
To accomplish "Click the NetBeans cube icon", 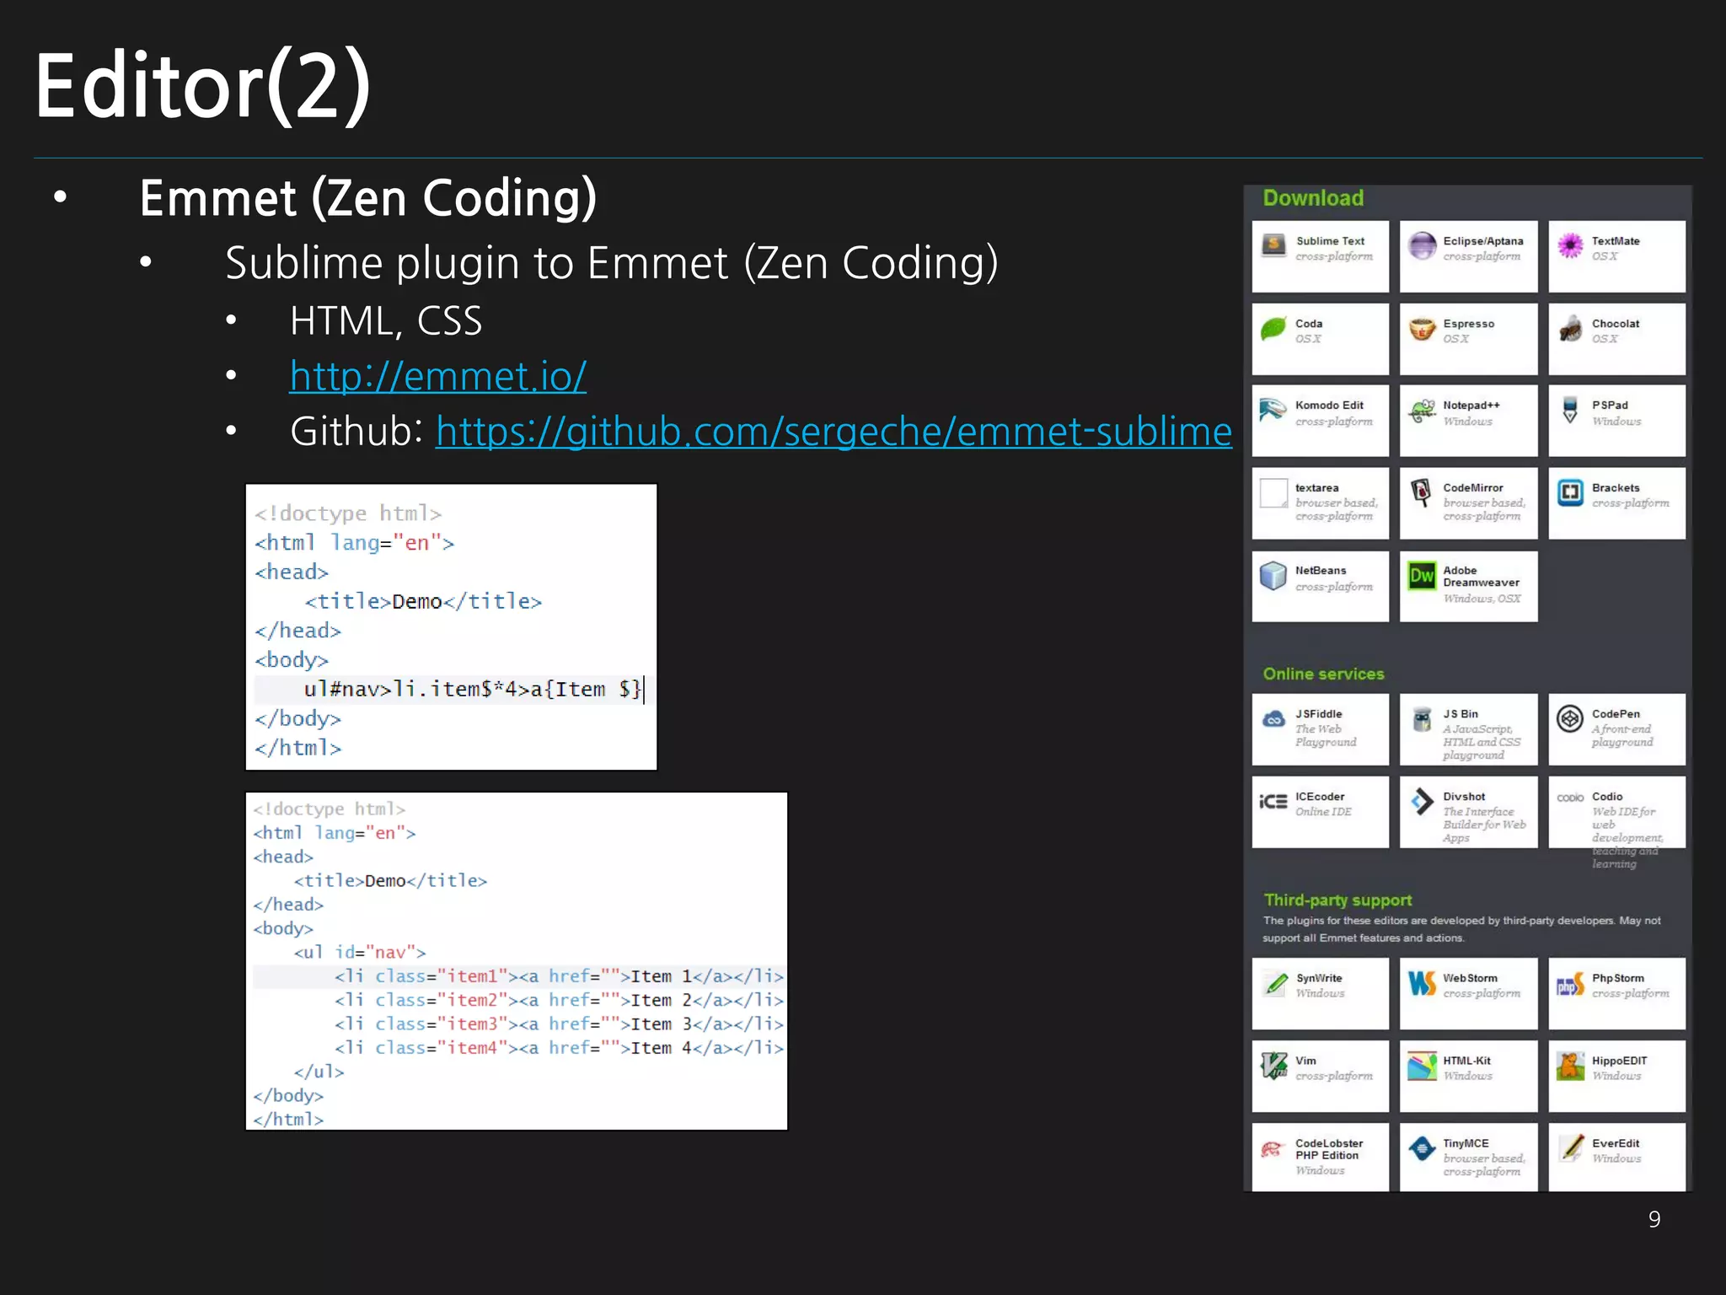I will [1273, 576].
